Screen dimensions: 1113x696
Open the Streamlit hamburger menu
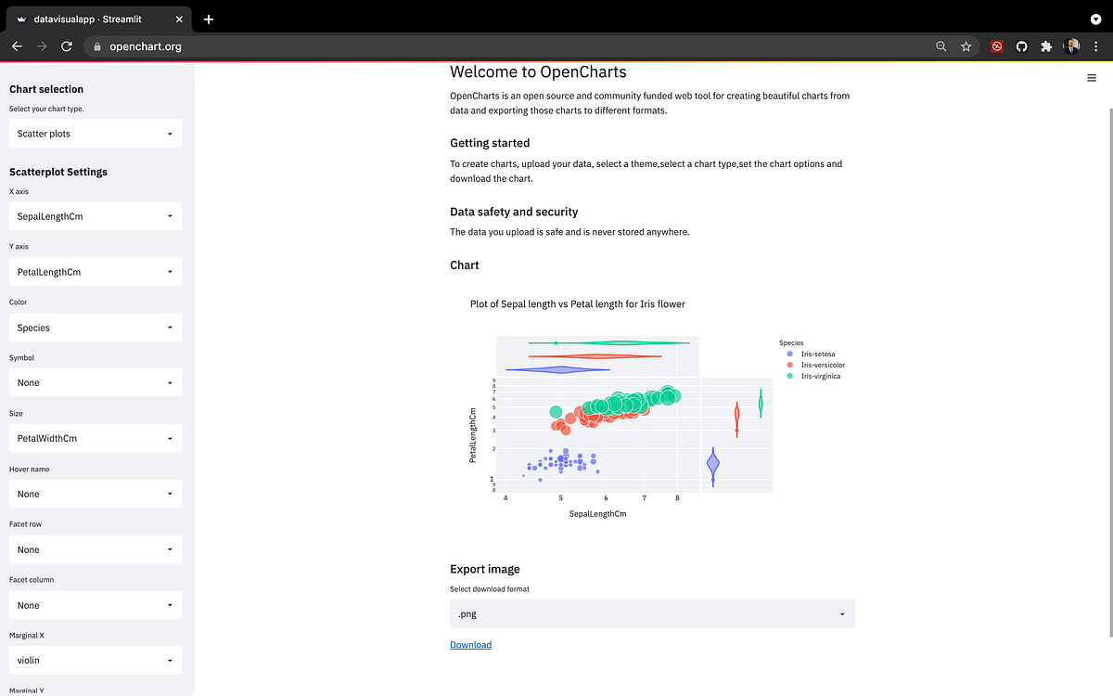(1091, 78)
